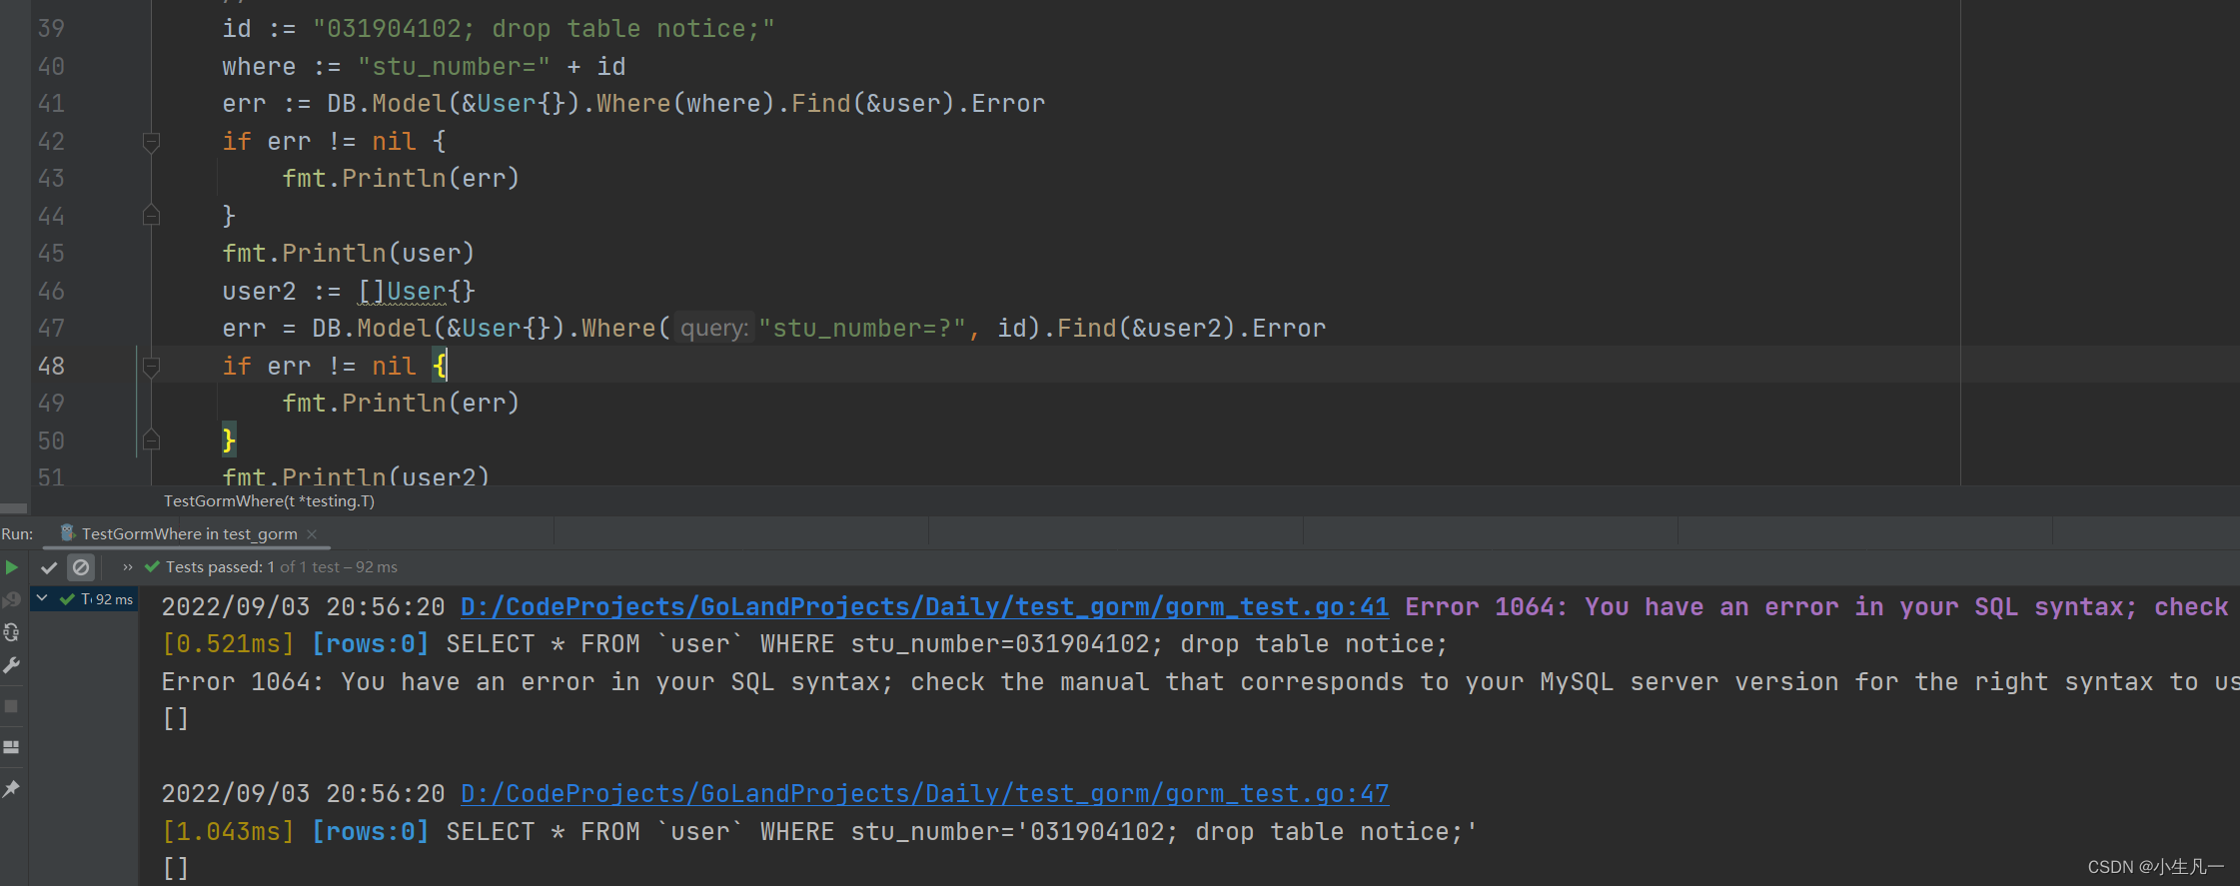
Task: Click '[0.521ms]' in the console output
Action: tap(229, 644)
